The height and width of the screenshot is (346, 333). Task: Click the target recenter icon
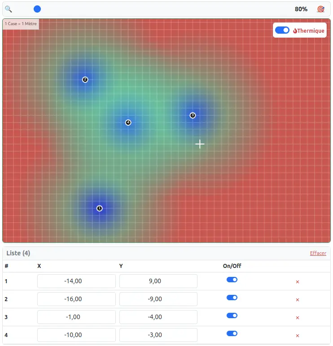pyautogui.click(x=320, y=9)
